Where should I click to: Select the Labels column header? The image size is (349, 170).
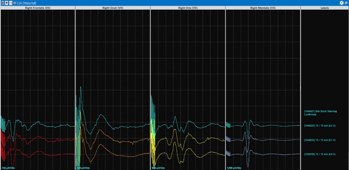pos(325,8)
